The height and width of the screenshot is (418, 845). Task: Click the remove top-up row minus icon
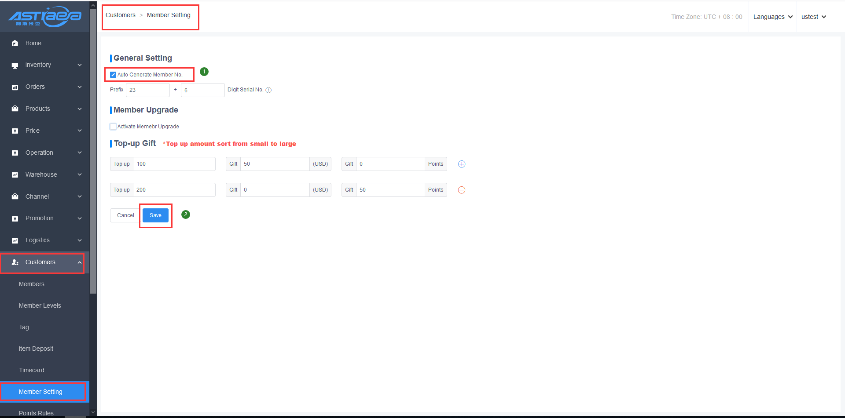462,190
